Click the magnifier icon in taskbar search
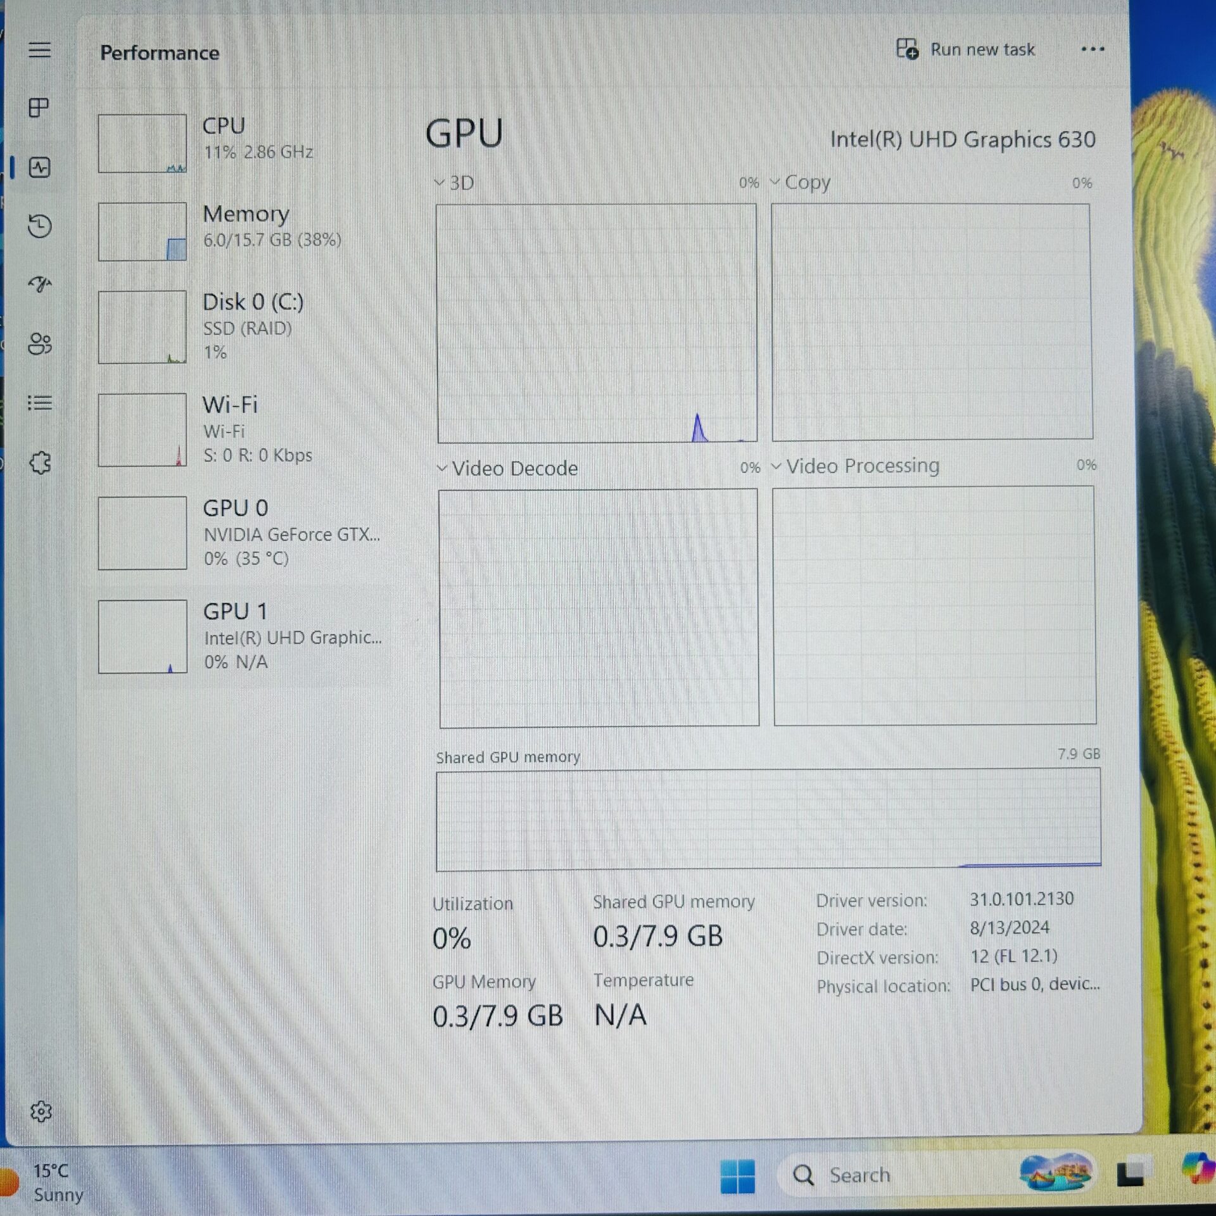The image size is (1216, 1216). (803, 1175)
